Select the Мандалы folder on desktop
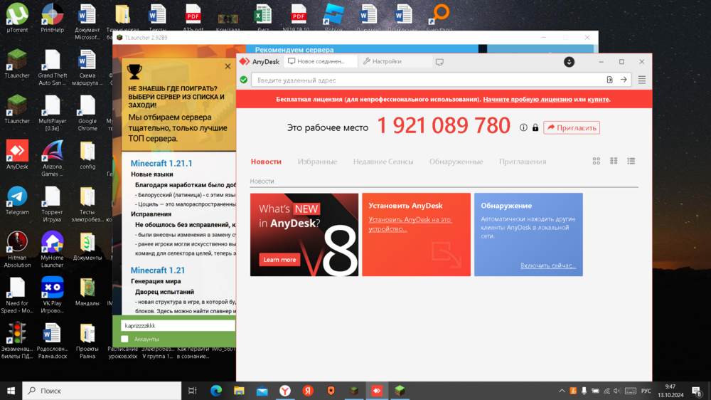Screen dimensions: 711x400 87,291
